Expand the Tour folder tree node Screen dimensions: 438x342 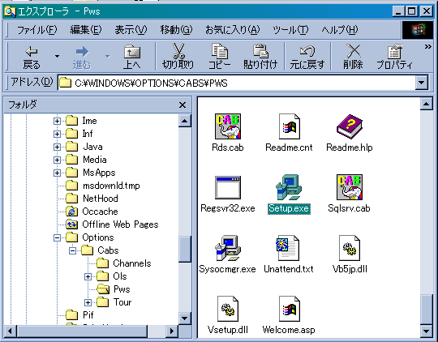pyautogui.click(x=88, y=302)
